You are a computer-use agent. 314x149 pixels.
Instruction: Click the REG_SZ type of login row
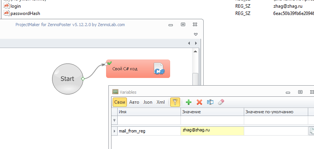click(243, 6)
